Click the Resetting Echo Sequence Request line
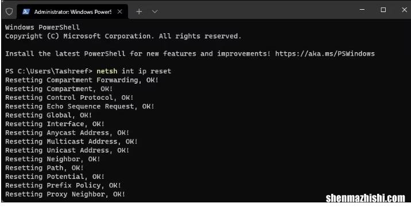411x207 pixels. (x=80, y=107)
